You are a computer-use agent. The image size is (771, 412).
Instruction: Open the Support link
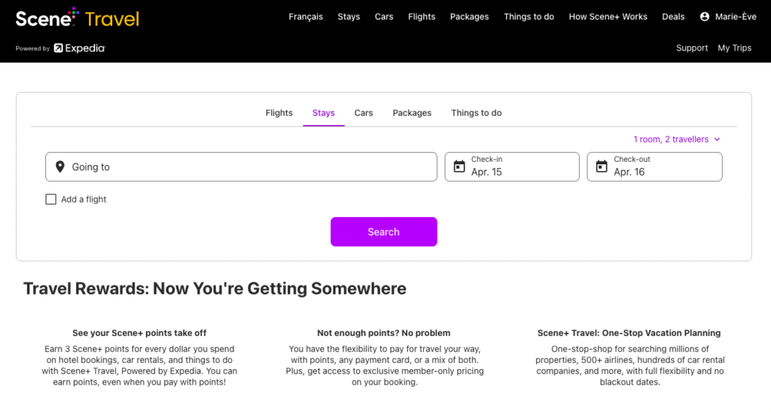(692, 48)
